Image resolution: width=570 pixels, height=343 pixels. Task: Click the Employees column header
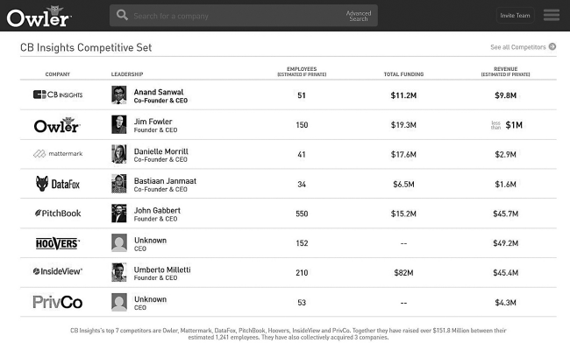click(302, 72)
